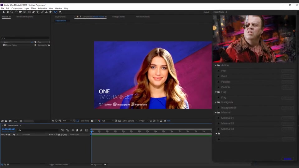Click the timeline current time 0:00:00:00

tap(9, 129)
